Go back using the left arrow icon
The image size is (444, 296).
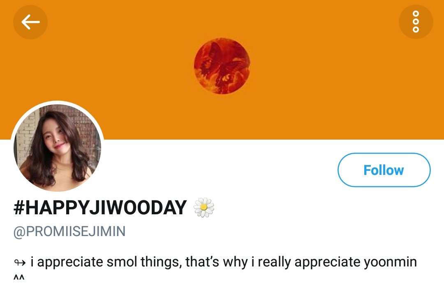(30, 22)
